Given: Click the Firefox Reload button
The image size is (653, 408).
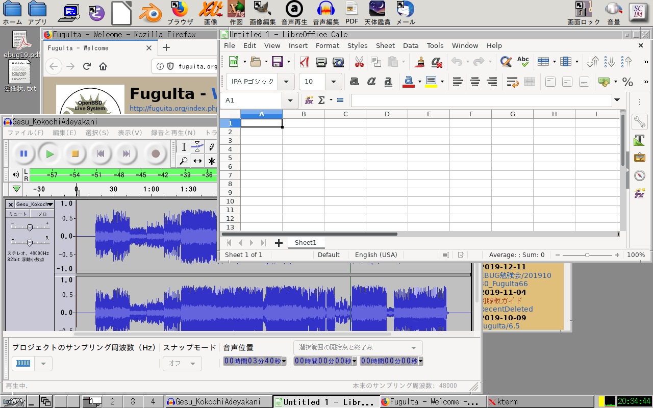Looking at the screenshot, I should 87,66.
